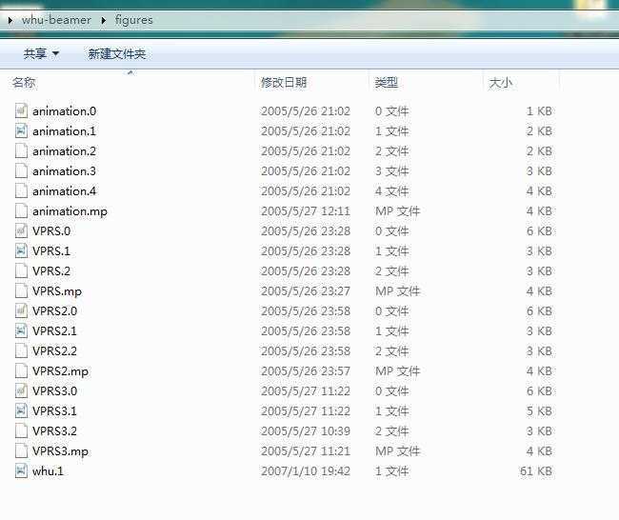
Task: Select the file named VPRS3.1
Action: coord(55,411)
